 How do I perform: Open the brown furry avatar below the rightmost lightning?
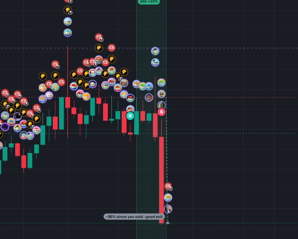(x=124, y=83)
